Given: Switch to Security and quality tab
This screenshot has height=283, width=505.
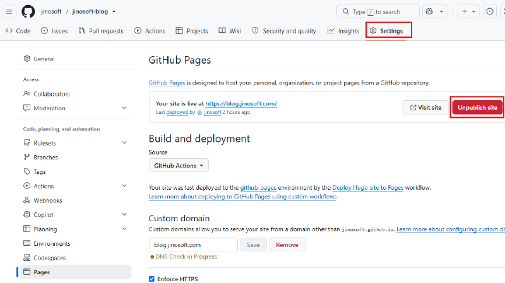Looking at the screenshot, I should 283,31.
